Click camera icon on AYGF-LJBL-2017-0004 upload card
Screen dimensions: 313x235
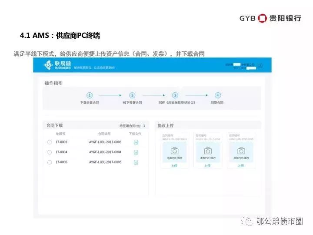pos(208,151)
